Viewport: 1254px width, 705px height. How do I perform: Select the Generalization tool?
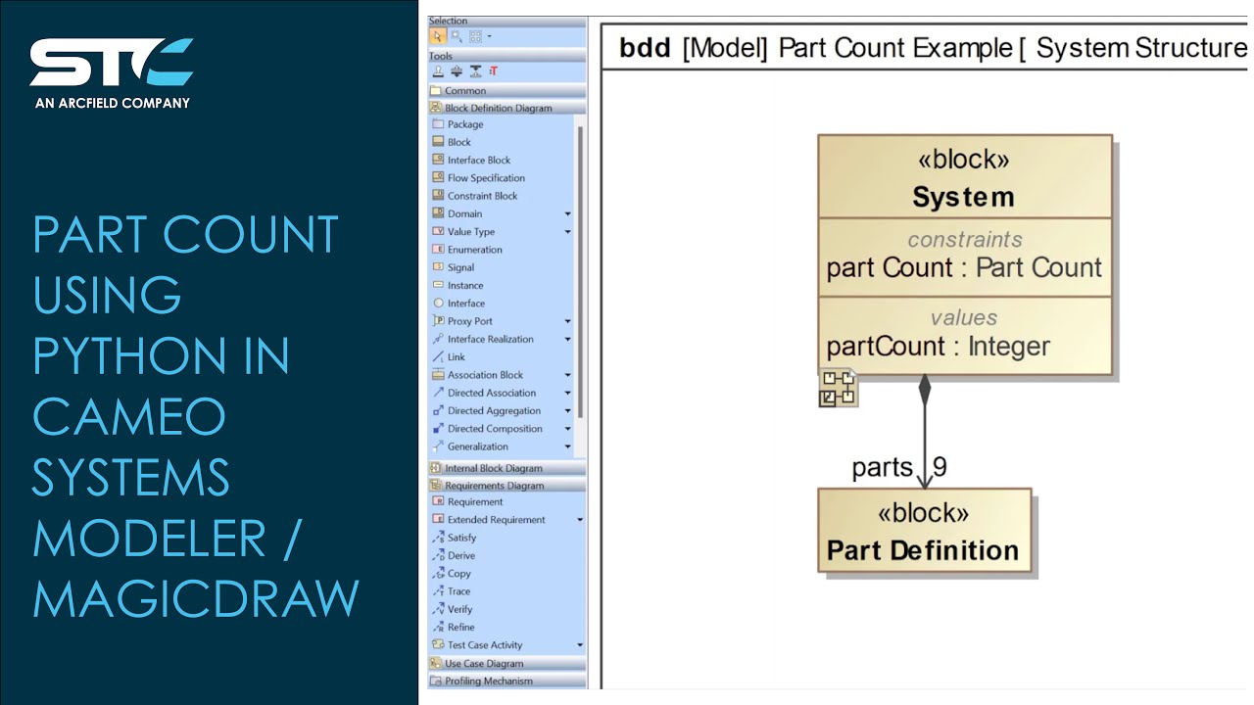[471, 446]
